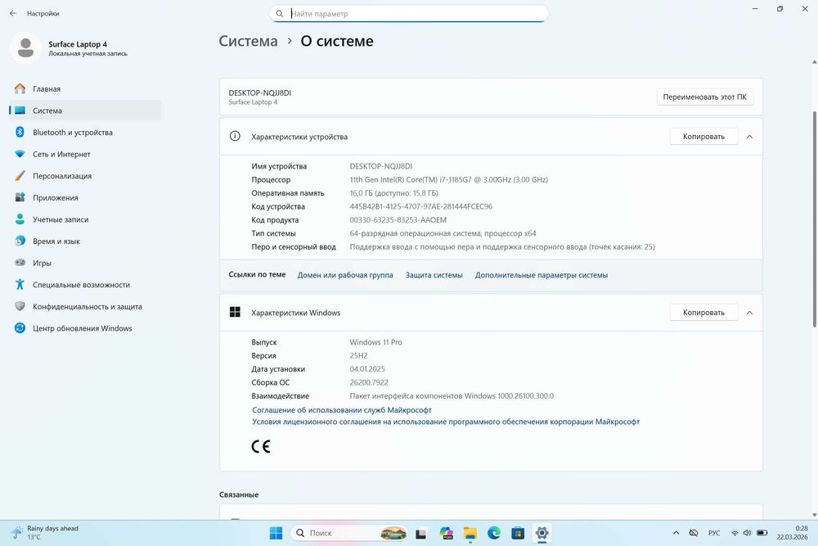Image resolution: width=818 pixels, height=546 pixels.
Task: Collapse Характеристики устройства section
Action: point(749,137)
